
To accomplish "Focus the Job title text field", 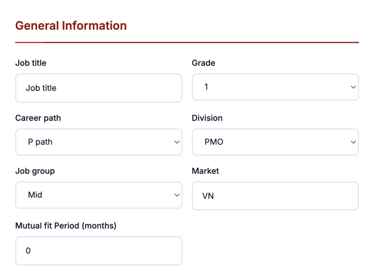I will point(99,88).
